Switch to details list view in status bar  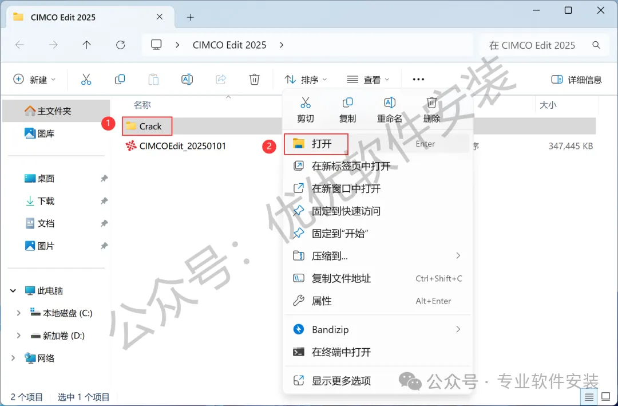(589, 396)
